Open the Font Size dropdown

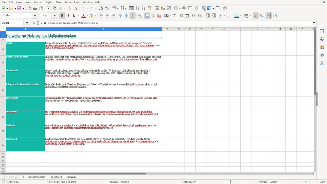tap(55, 16)
